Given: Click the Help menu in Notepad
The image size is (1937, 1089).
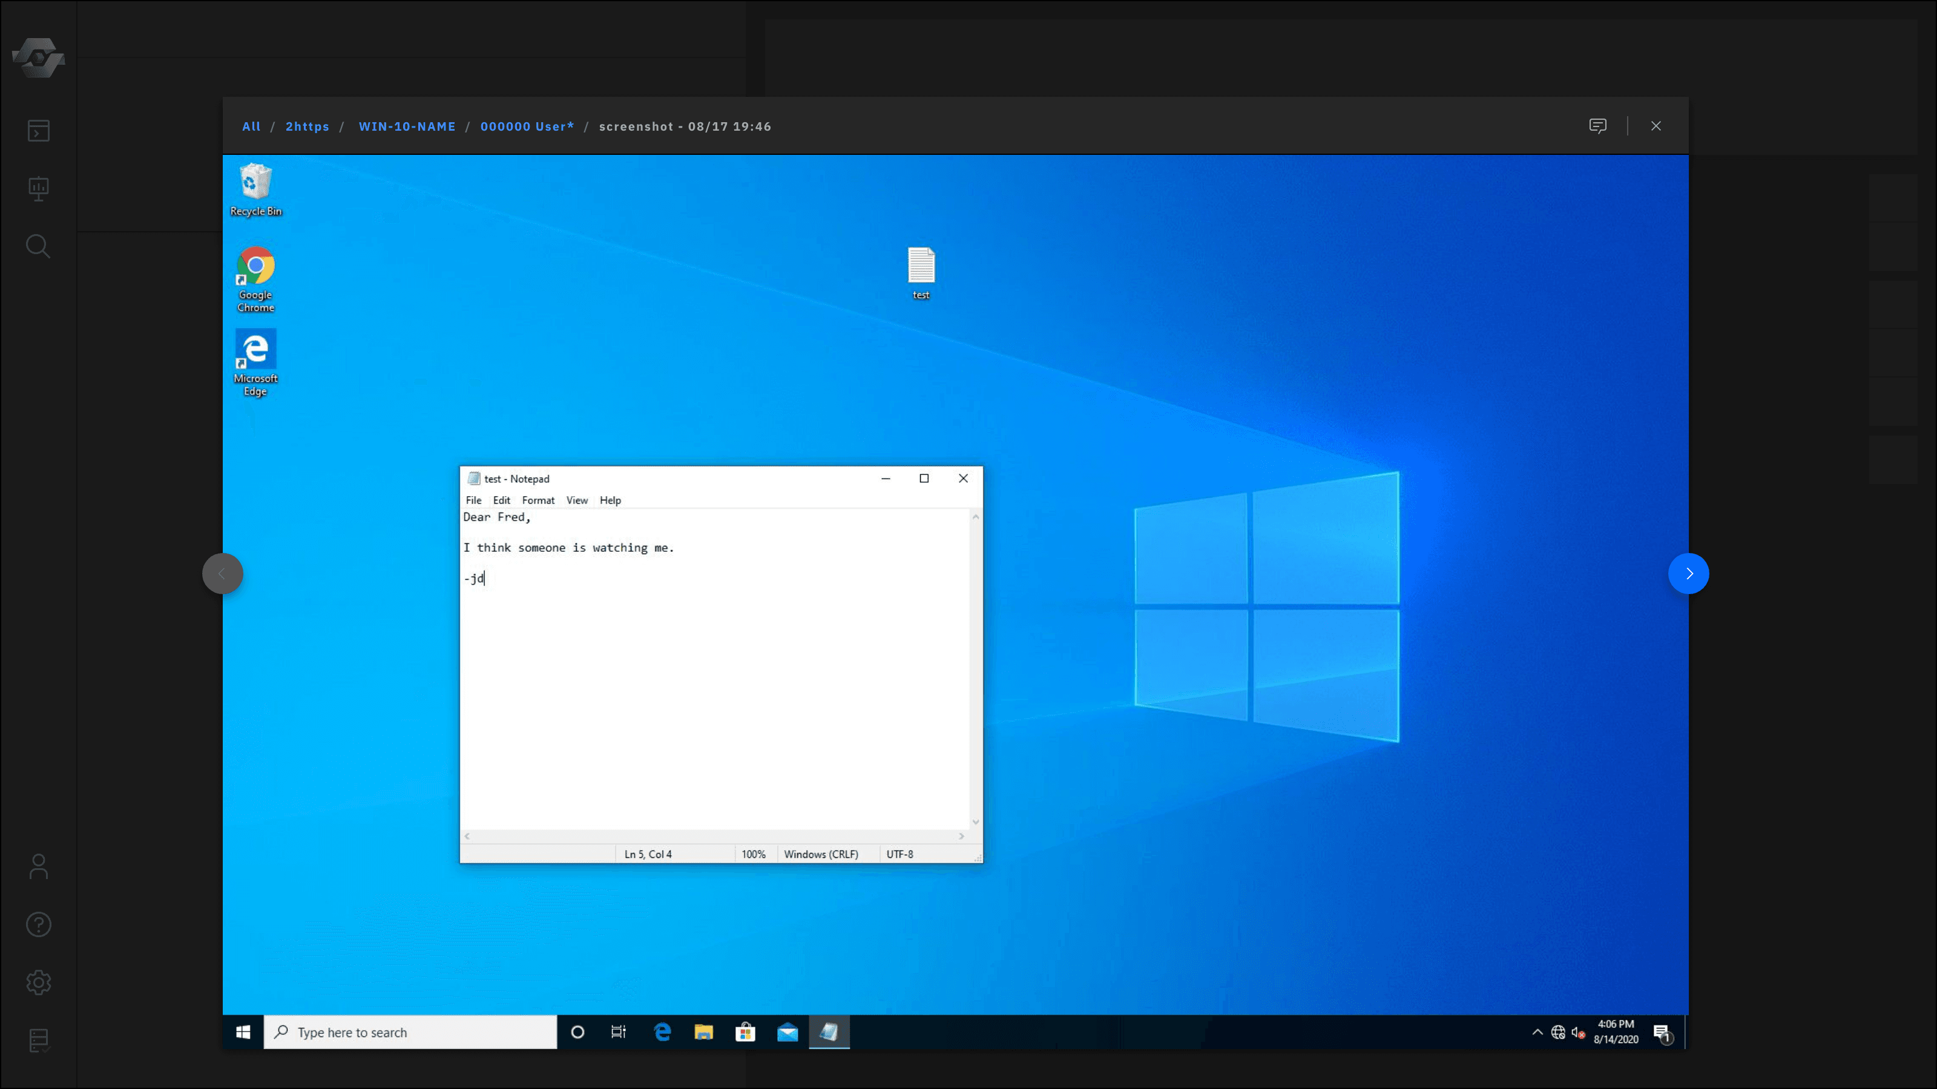Looking at the screenshot, I should coord(611,500).
